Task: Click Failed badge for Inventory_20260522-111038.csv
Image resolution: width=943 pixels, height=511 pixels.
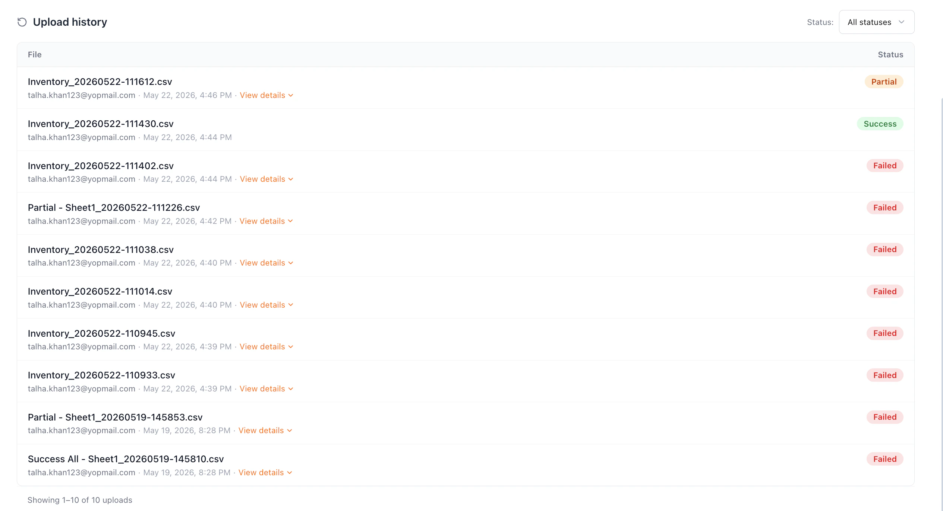Action: 885,250
